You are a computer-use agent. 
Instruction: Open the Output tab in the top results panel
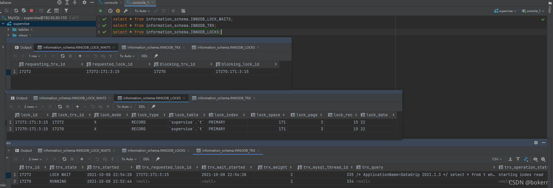coord(23,47)
